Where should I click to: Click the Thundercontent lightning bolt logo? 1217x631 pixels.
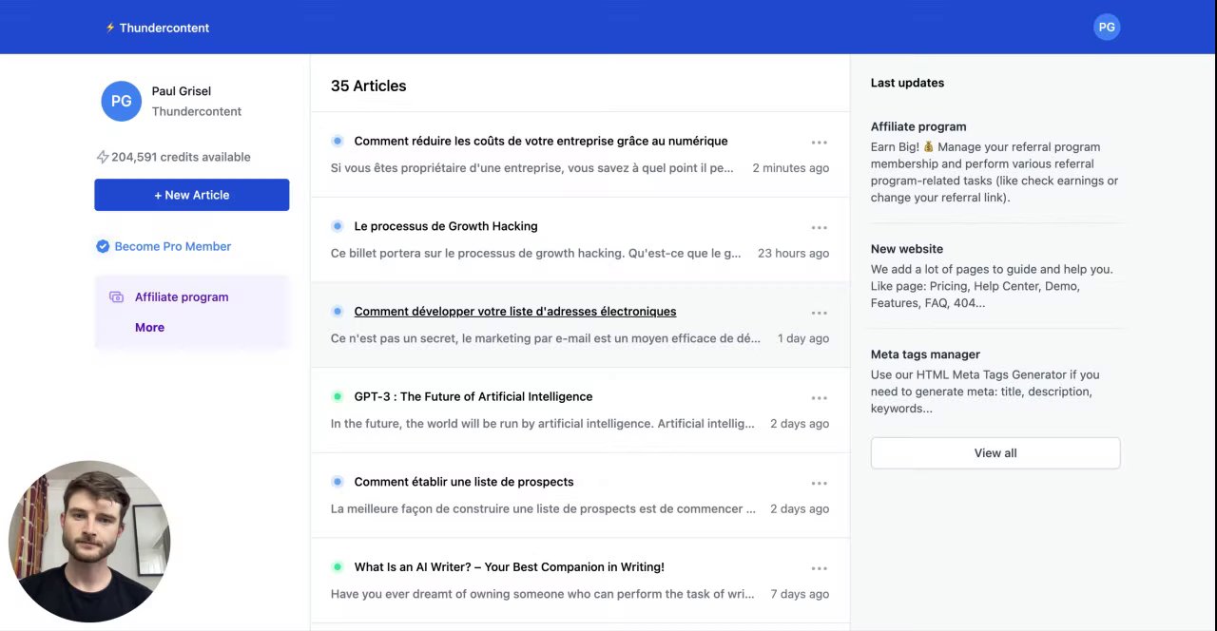pyautogui.click(x=110, y=28)
